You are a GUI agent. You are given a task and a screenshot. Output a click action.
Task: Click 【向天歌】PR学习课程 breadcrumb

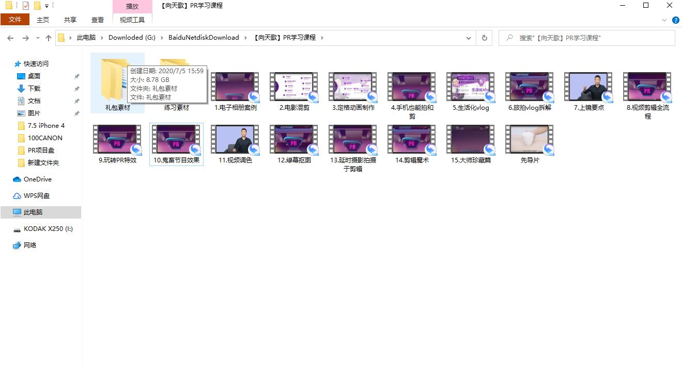[285, 38]
